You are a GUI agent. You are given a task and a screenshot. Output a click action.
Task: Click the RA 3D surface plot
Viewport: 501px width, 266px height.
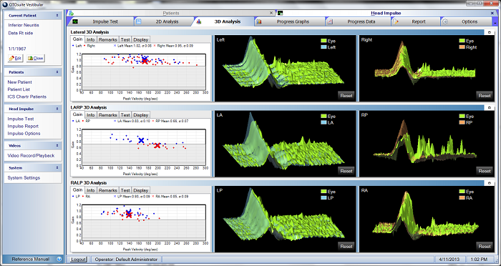point(427,220)
